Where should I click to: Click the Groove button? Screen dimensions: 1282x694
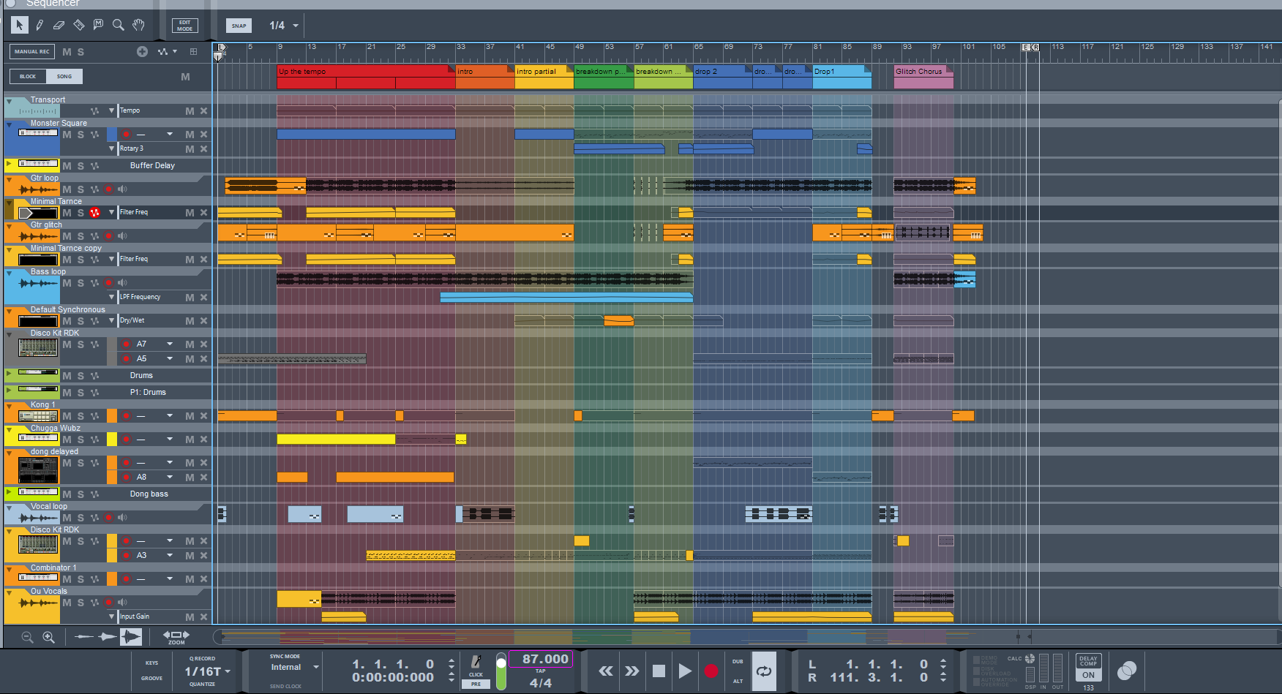click(151, 679)
